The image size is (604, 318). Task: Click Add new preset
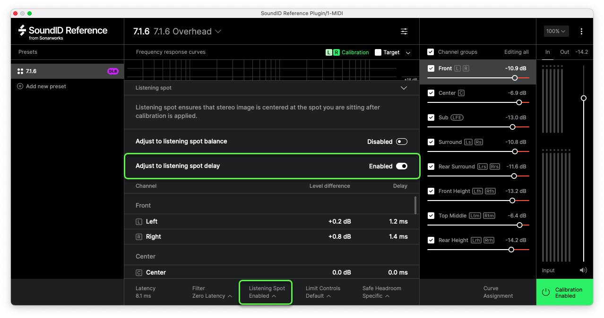pos(42,86)
